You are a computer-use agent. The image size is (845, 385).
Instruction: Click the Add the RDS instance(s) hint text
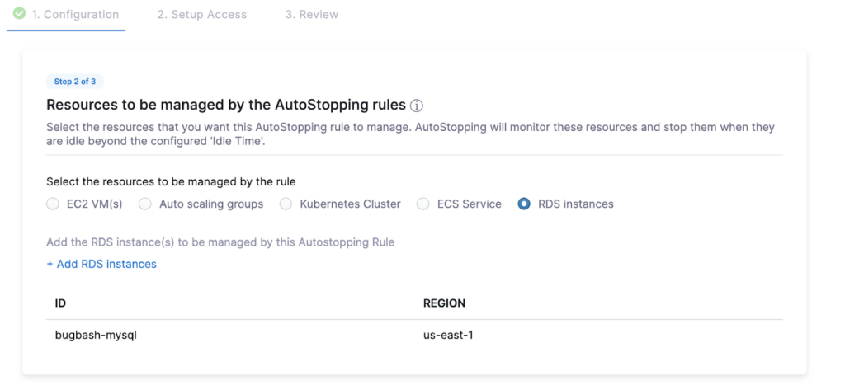[x=220, y=242]
